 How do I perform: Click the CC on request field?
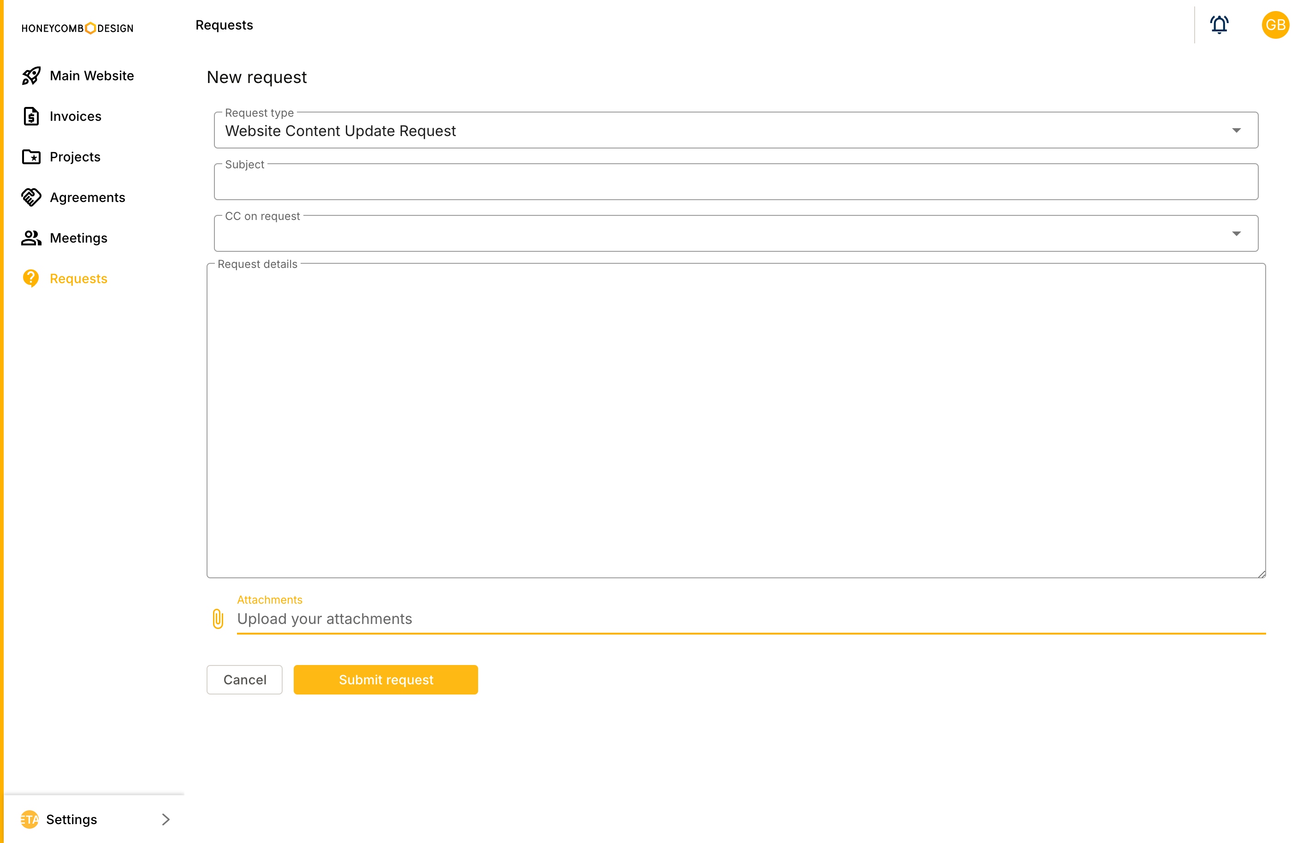735,234
